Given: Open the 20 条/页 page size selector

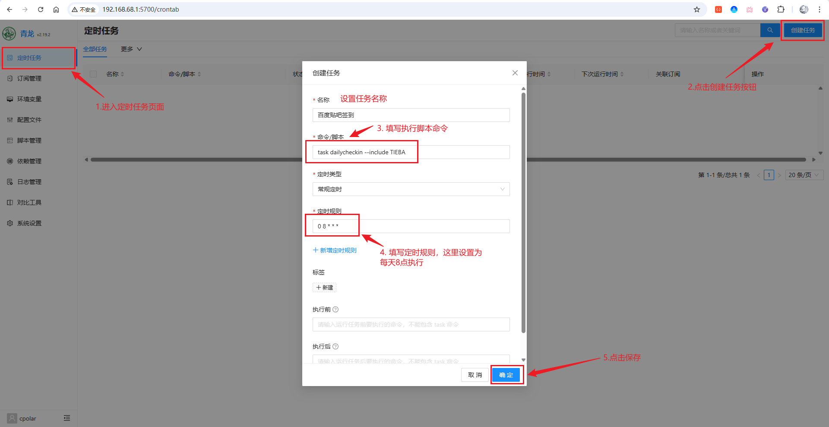Looking at the screenshot, I should pos(804,175).
